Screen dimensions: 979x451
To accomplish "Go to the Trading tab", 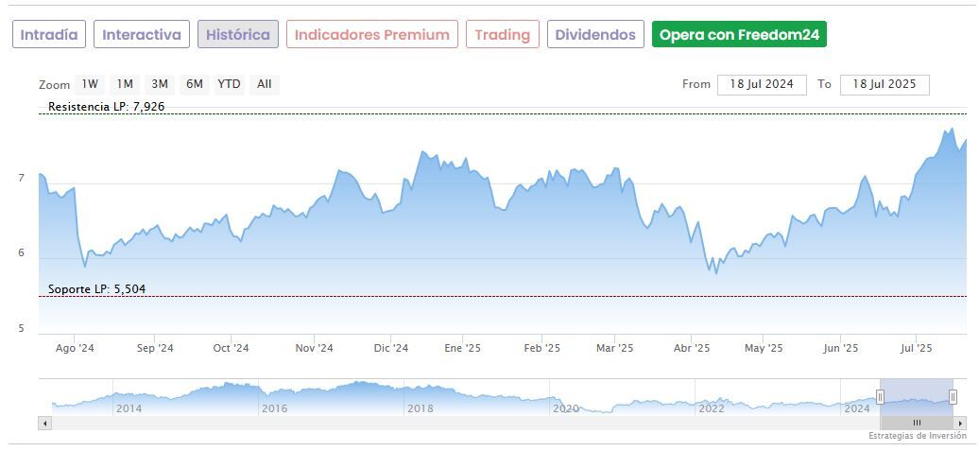I will click(502, 35).
